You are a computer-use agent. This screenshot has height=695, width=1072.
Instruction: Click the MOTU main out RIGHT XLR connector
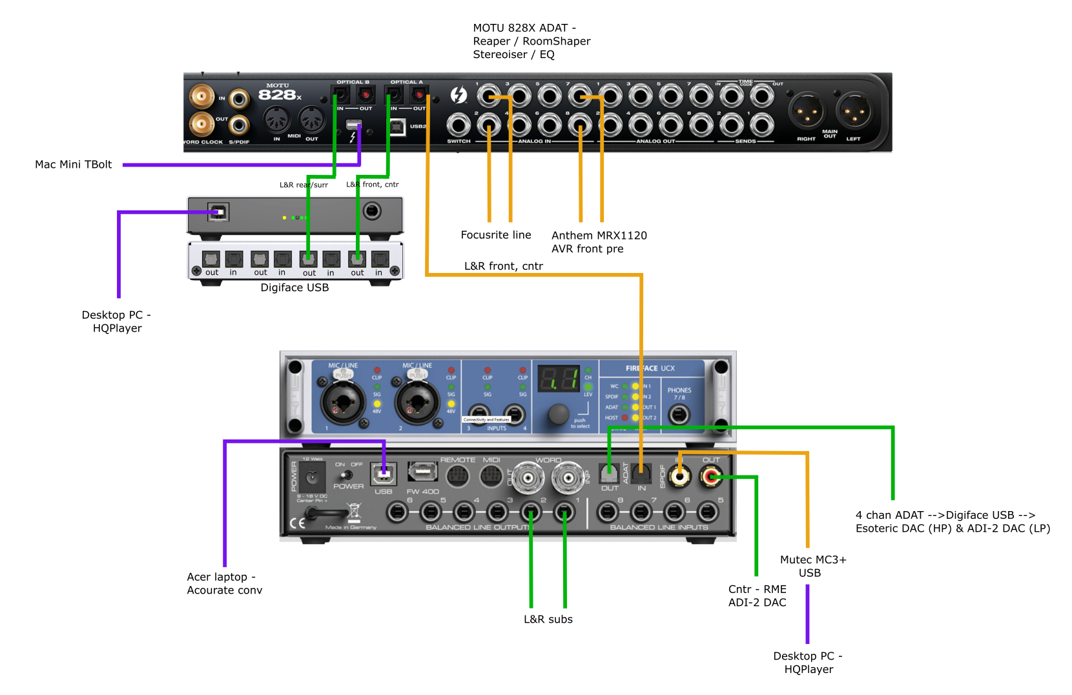point(807,111)
